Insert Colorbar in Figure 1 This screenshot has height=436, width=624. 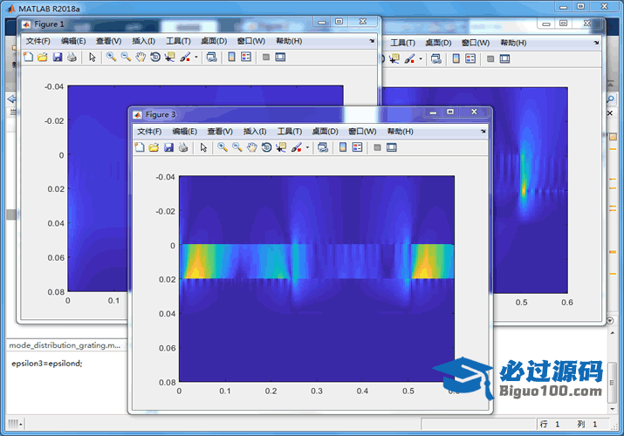click(x=231, y=58)
